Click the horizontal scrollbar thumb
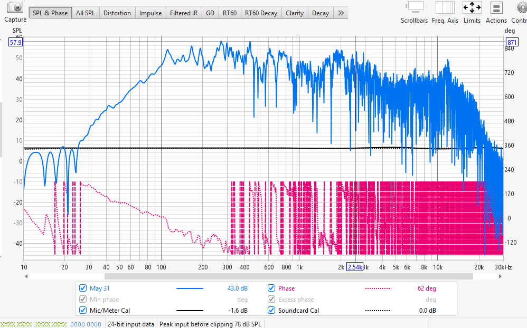The image size is (527, 328). tap(289, 276)
